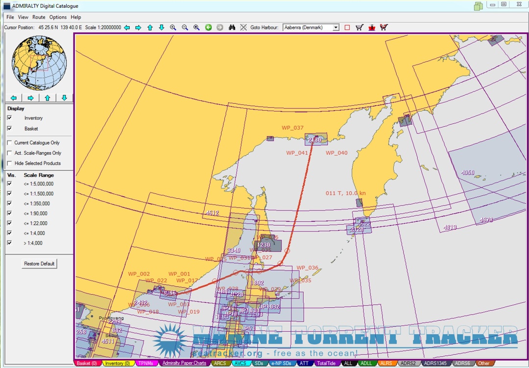Switch to the ADLL tab

pos(366,363)
